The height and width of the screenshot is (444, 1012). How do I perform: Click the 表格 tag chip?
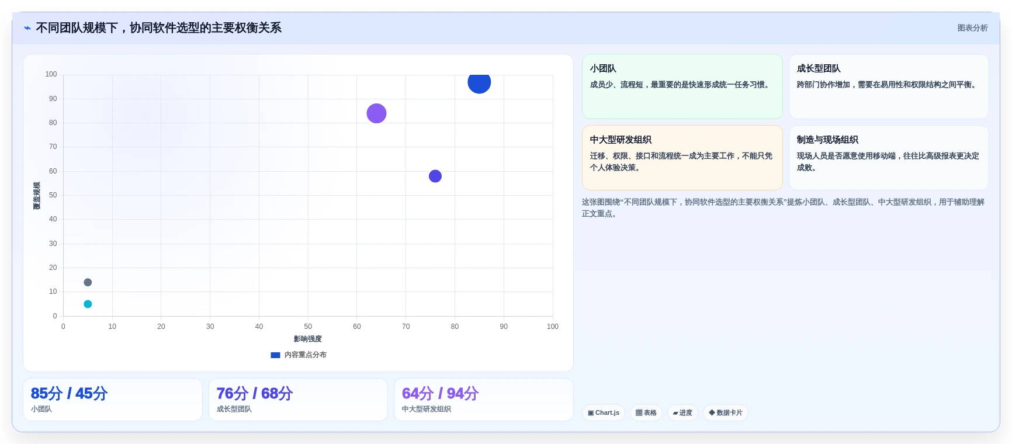point(646,413)
